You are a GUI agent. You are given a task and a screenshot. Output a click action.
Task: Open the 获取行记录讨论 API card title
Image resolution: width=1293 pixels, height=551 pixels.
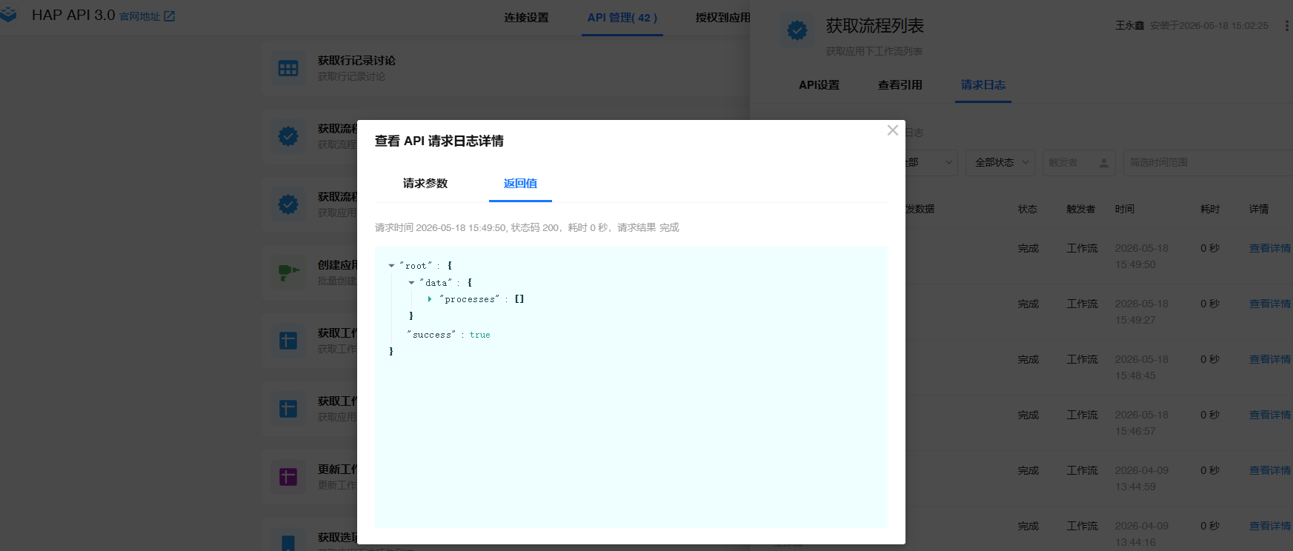tap(356, 61)
